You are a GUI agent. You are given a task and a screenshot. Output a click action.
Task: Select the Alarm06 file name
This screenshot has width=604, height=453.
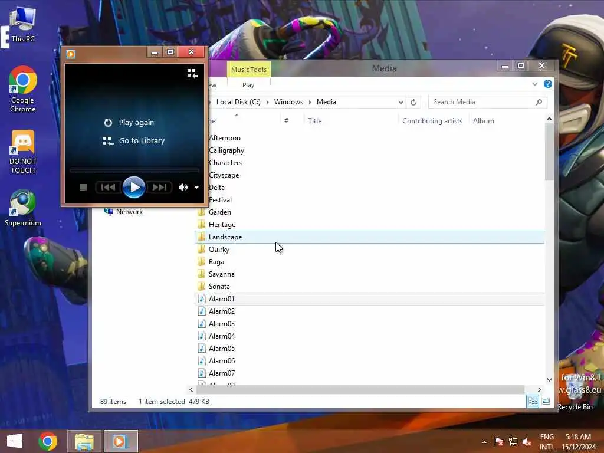[222, 360]
